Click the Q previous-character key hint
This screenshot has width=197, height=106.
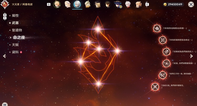coord(49,4)
